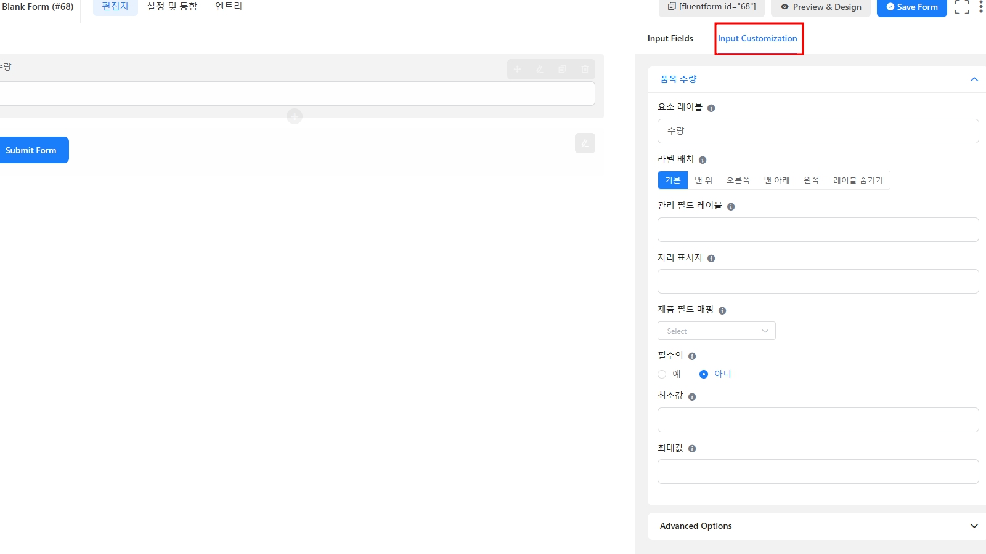
Task: Click the info icon next to 최소값
Action: click(692, 397)
